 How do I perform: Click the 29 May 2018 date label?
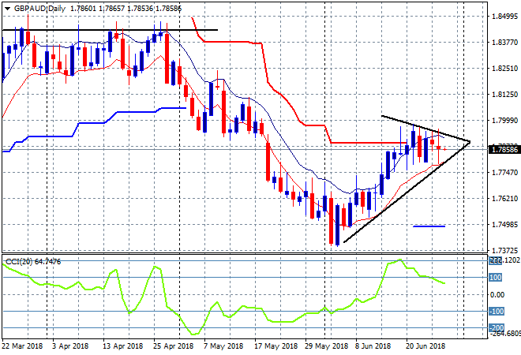tap(327, 346)
